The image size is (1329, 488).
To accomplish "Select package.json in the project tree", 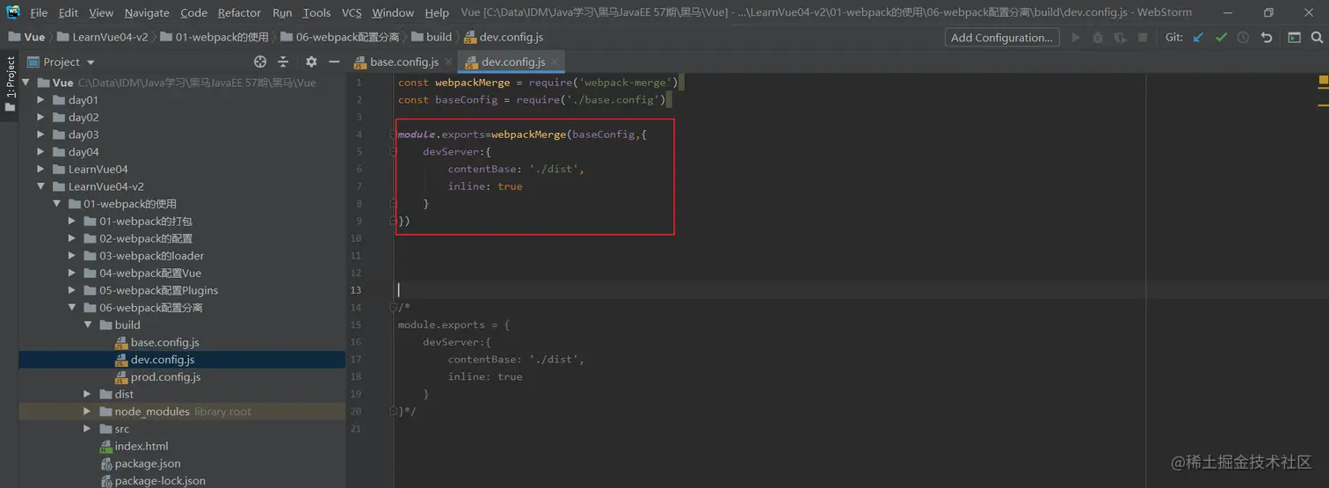I will click(147, 463).
